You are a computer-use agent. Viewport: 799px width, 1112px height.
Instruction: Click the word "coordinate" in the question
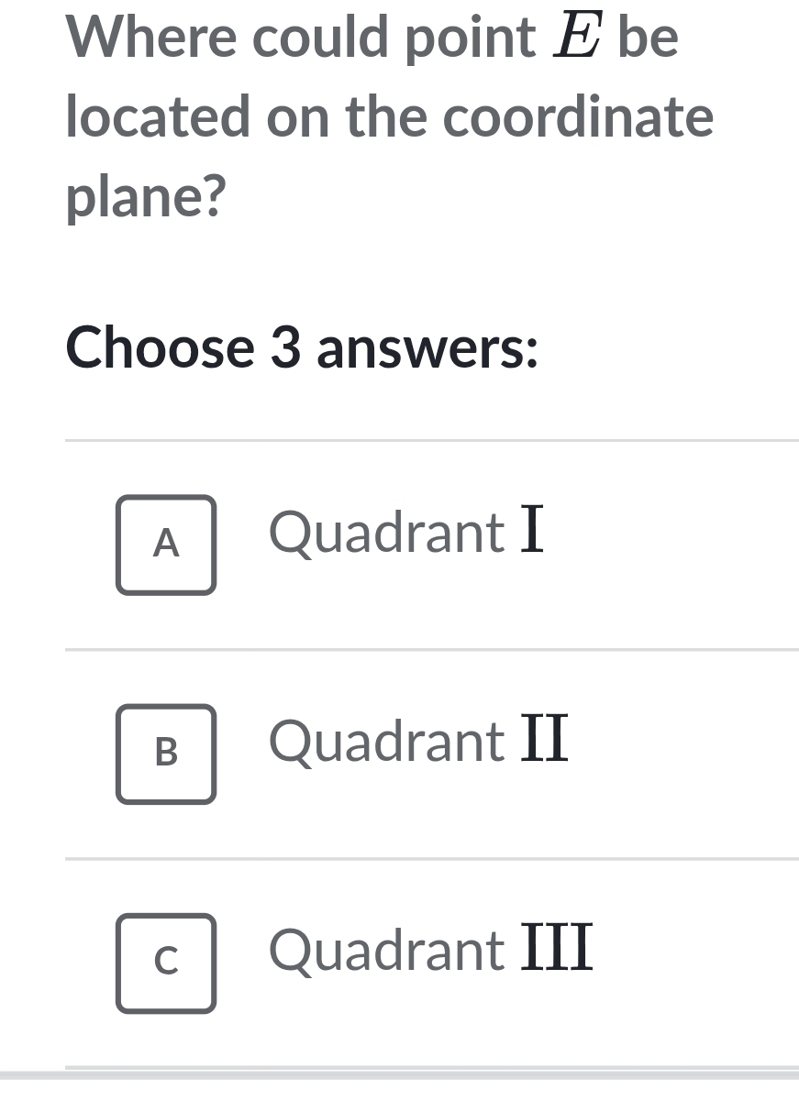[x=578, y=117]
